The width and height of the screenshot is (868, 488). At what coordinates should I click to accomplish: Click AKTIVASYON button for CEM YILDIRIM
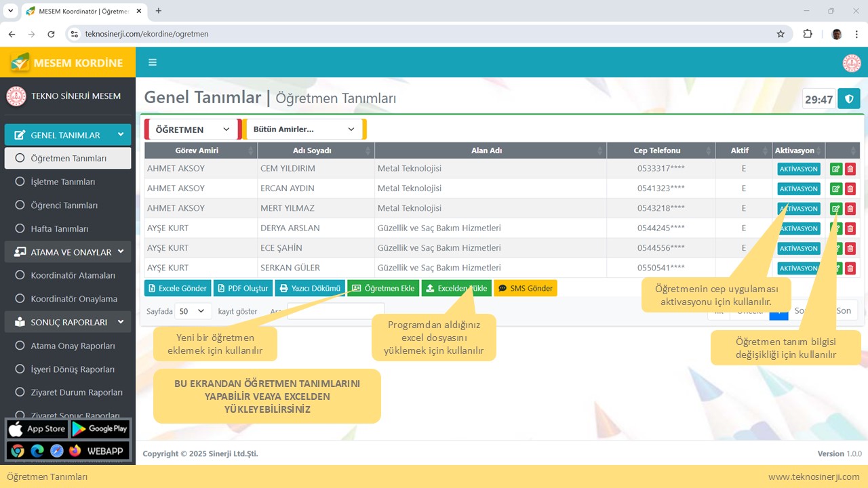coord(798,169)
